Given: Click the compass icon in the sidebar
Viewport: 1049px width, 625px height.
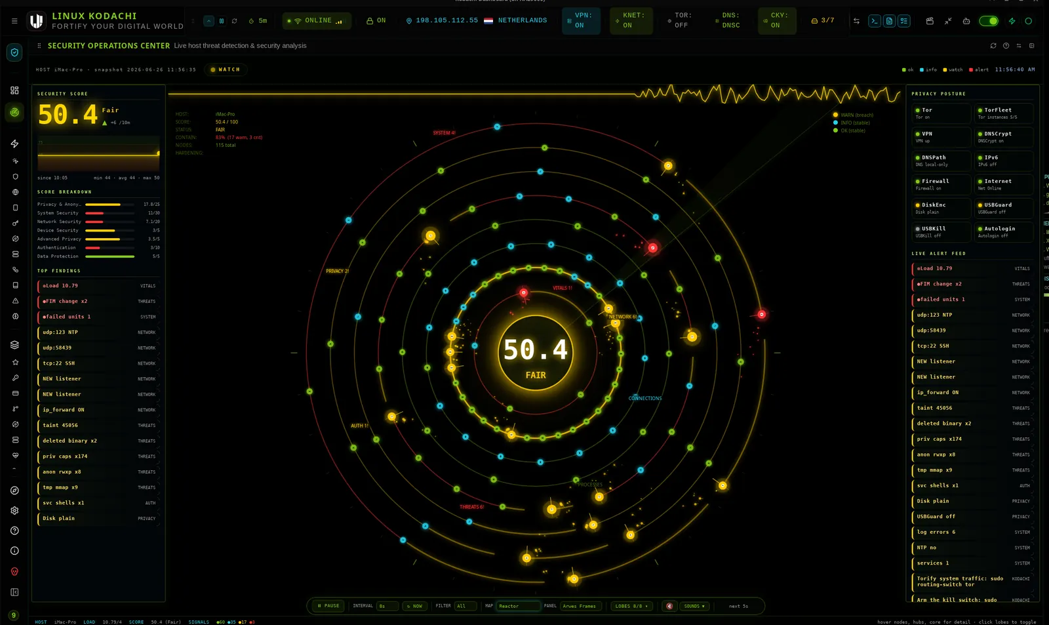Looking at the screenshot, I should point(14,491).
